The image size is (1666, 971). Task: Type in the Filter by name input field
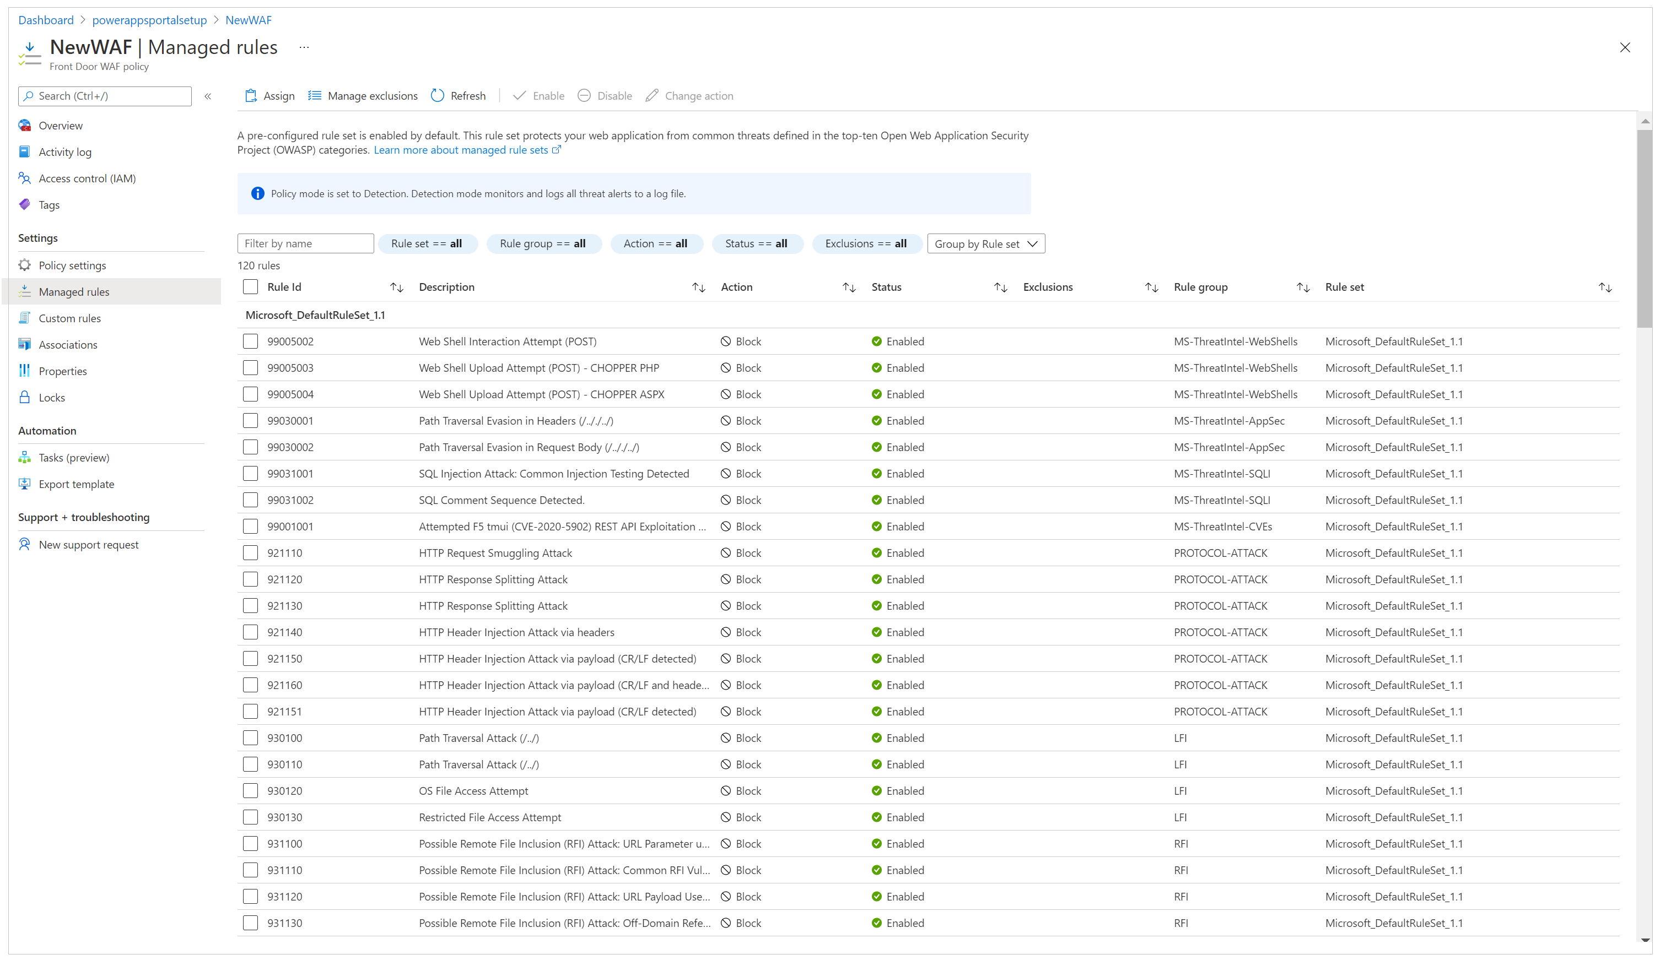pyautogui.click(x=306, y=243)
